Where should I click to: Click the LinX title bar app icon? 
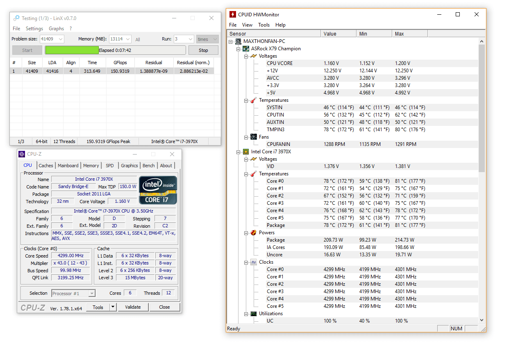pos(16,18)
